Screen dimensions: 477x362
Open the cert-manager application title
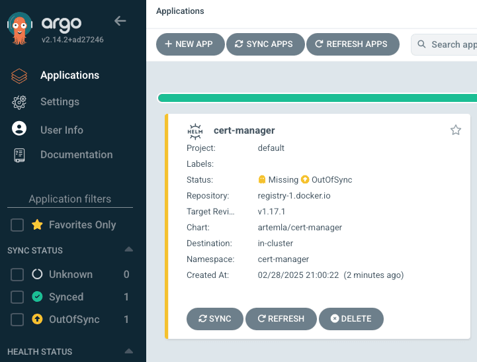click(244, 130)
